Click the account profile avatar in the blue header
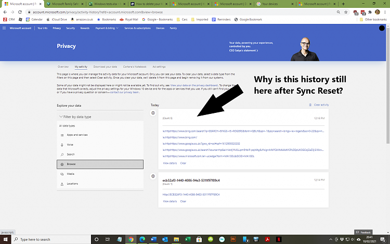Image resolution: width=390 pixels, height=244 pixels. [x=382, y=28]
